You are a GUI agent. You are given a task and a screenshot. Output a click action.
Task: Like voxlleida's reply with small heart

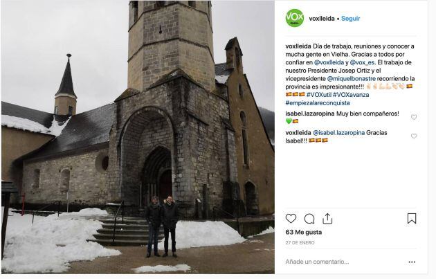coord(414,136)
